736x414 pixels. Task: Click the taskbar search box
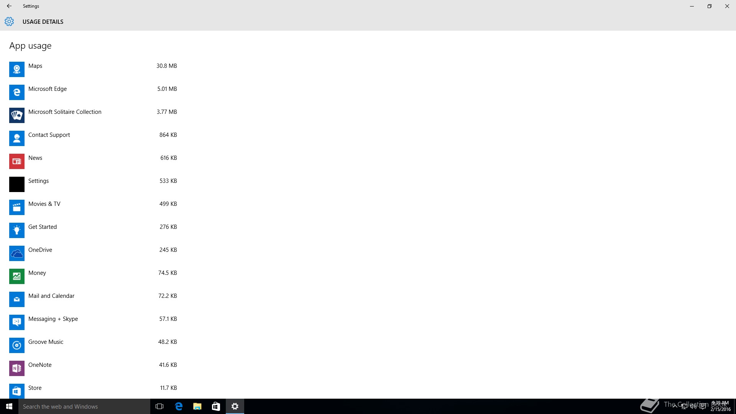pos(84,406)
